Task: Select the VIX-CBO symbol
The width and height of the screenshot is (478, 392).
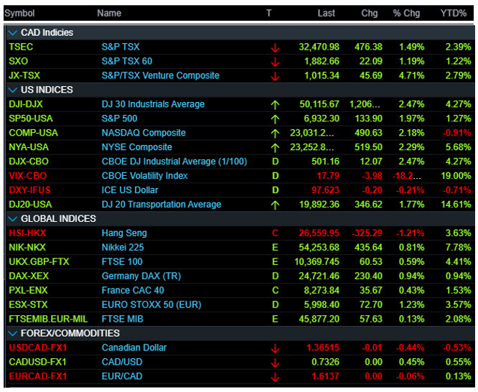Action: (x=27, y=176)
